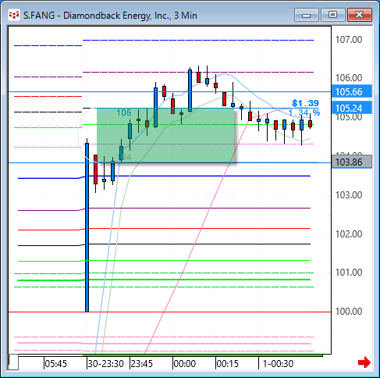Click the 105.24 price label on the price axis
380x378 pixels.
(352, 108)
